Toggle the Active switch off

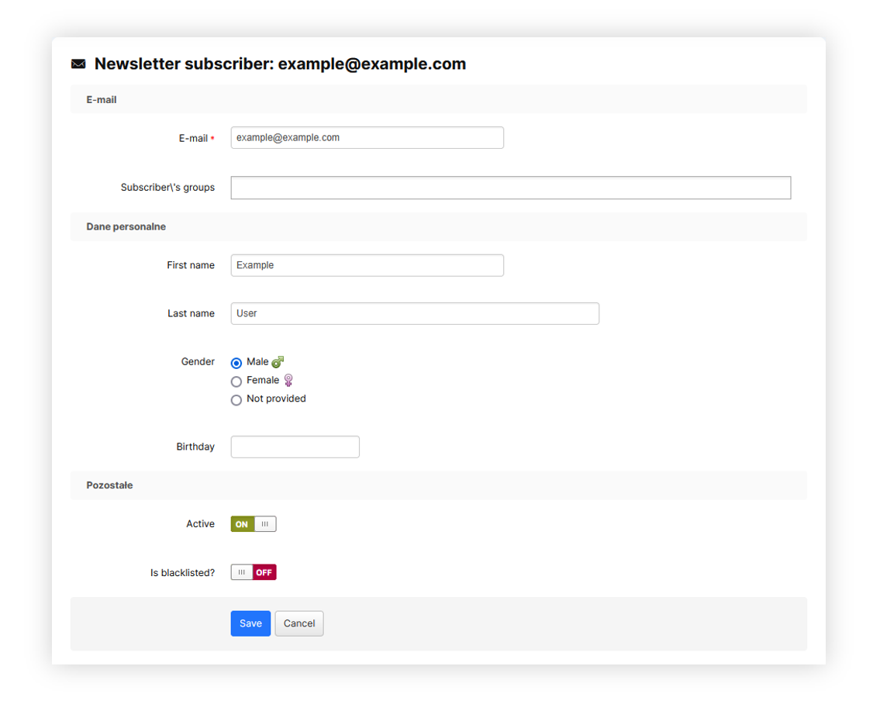tap(254, 525)
